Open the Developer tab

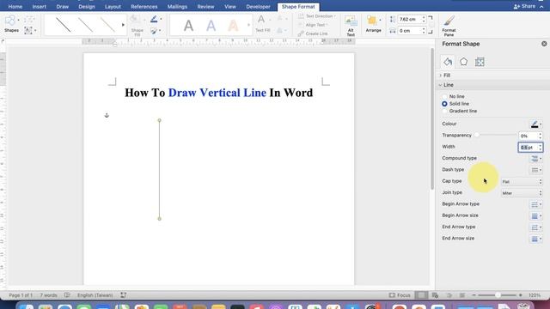pos(258,7)
